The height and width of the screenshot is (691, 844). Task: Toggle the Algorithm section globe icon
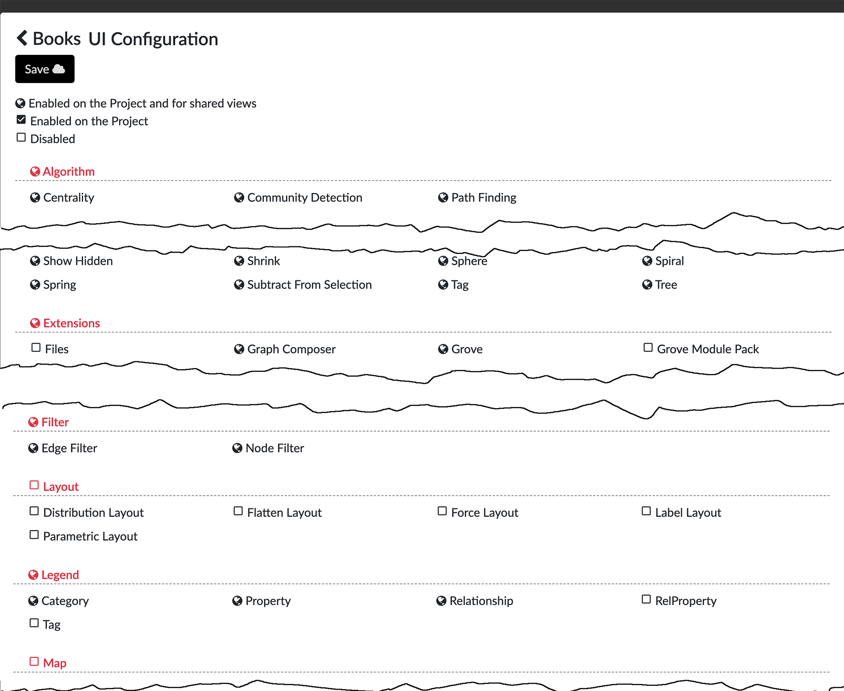(x=35, y=172)
